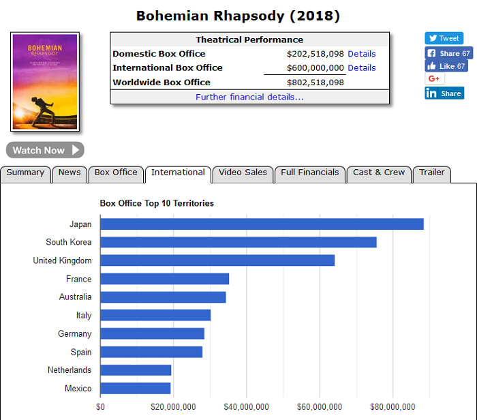Open the Cast & Crew tab
Viewport: 477px width, 420px height.
[x=379, y=175]
